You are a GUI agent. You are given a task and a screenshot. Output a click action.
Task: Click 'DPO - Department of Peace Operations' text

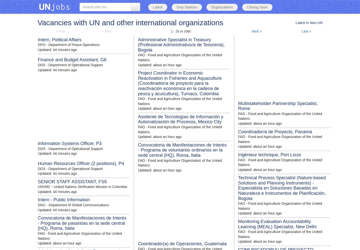pyautogui.click(x=69, y=45)
